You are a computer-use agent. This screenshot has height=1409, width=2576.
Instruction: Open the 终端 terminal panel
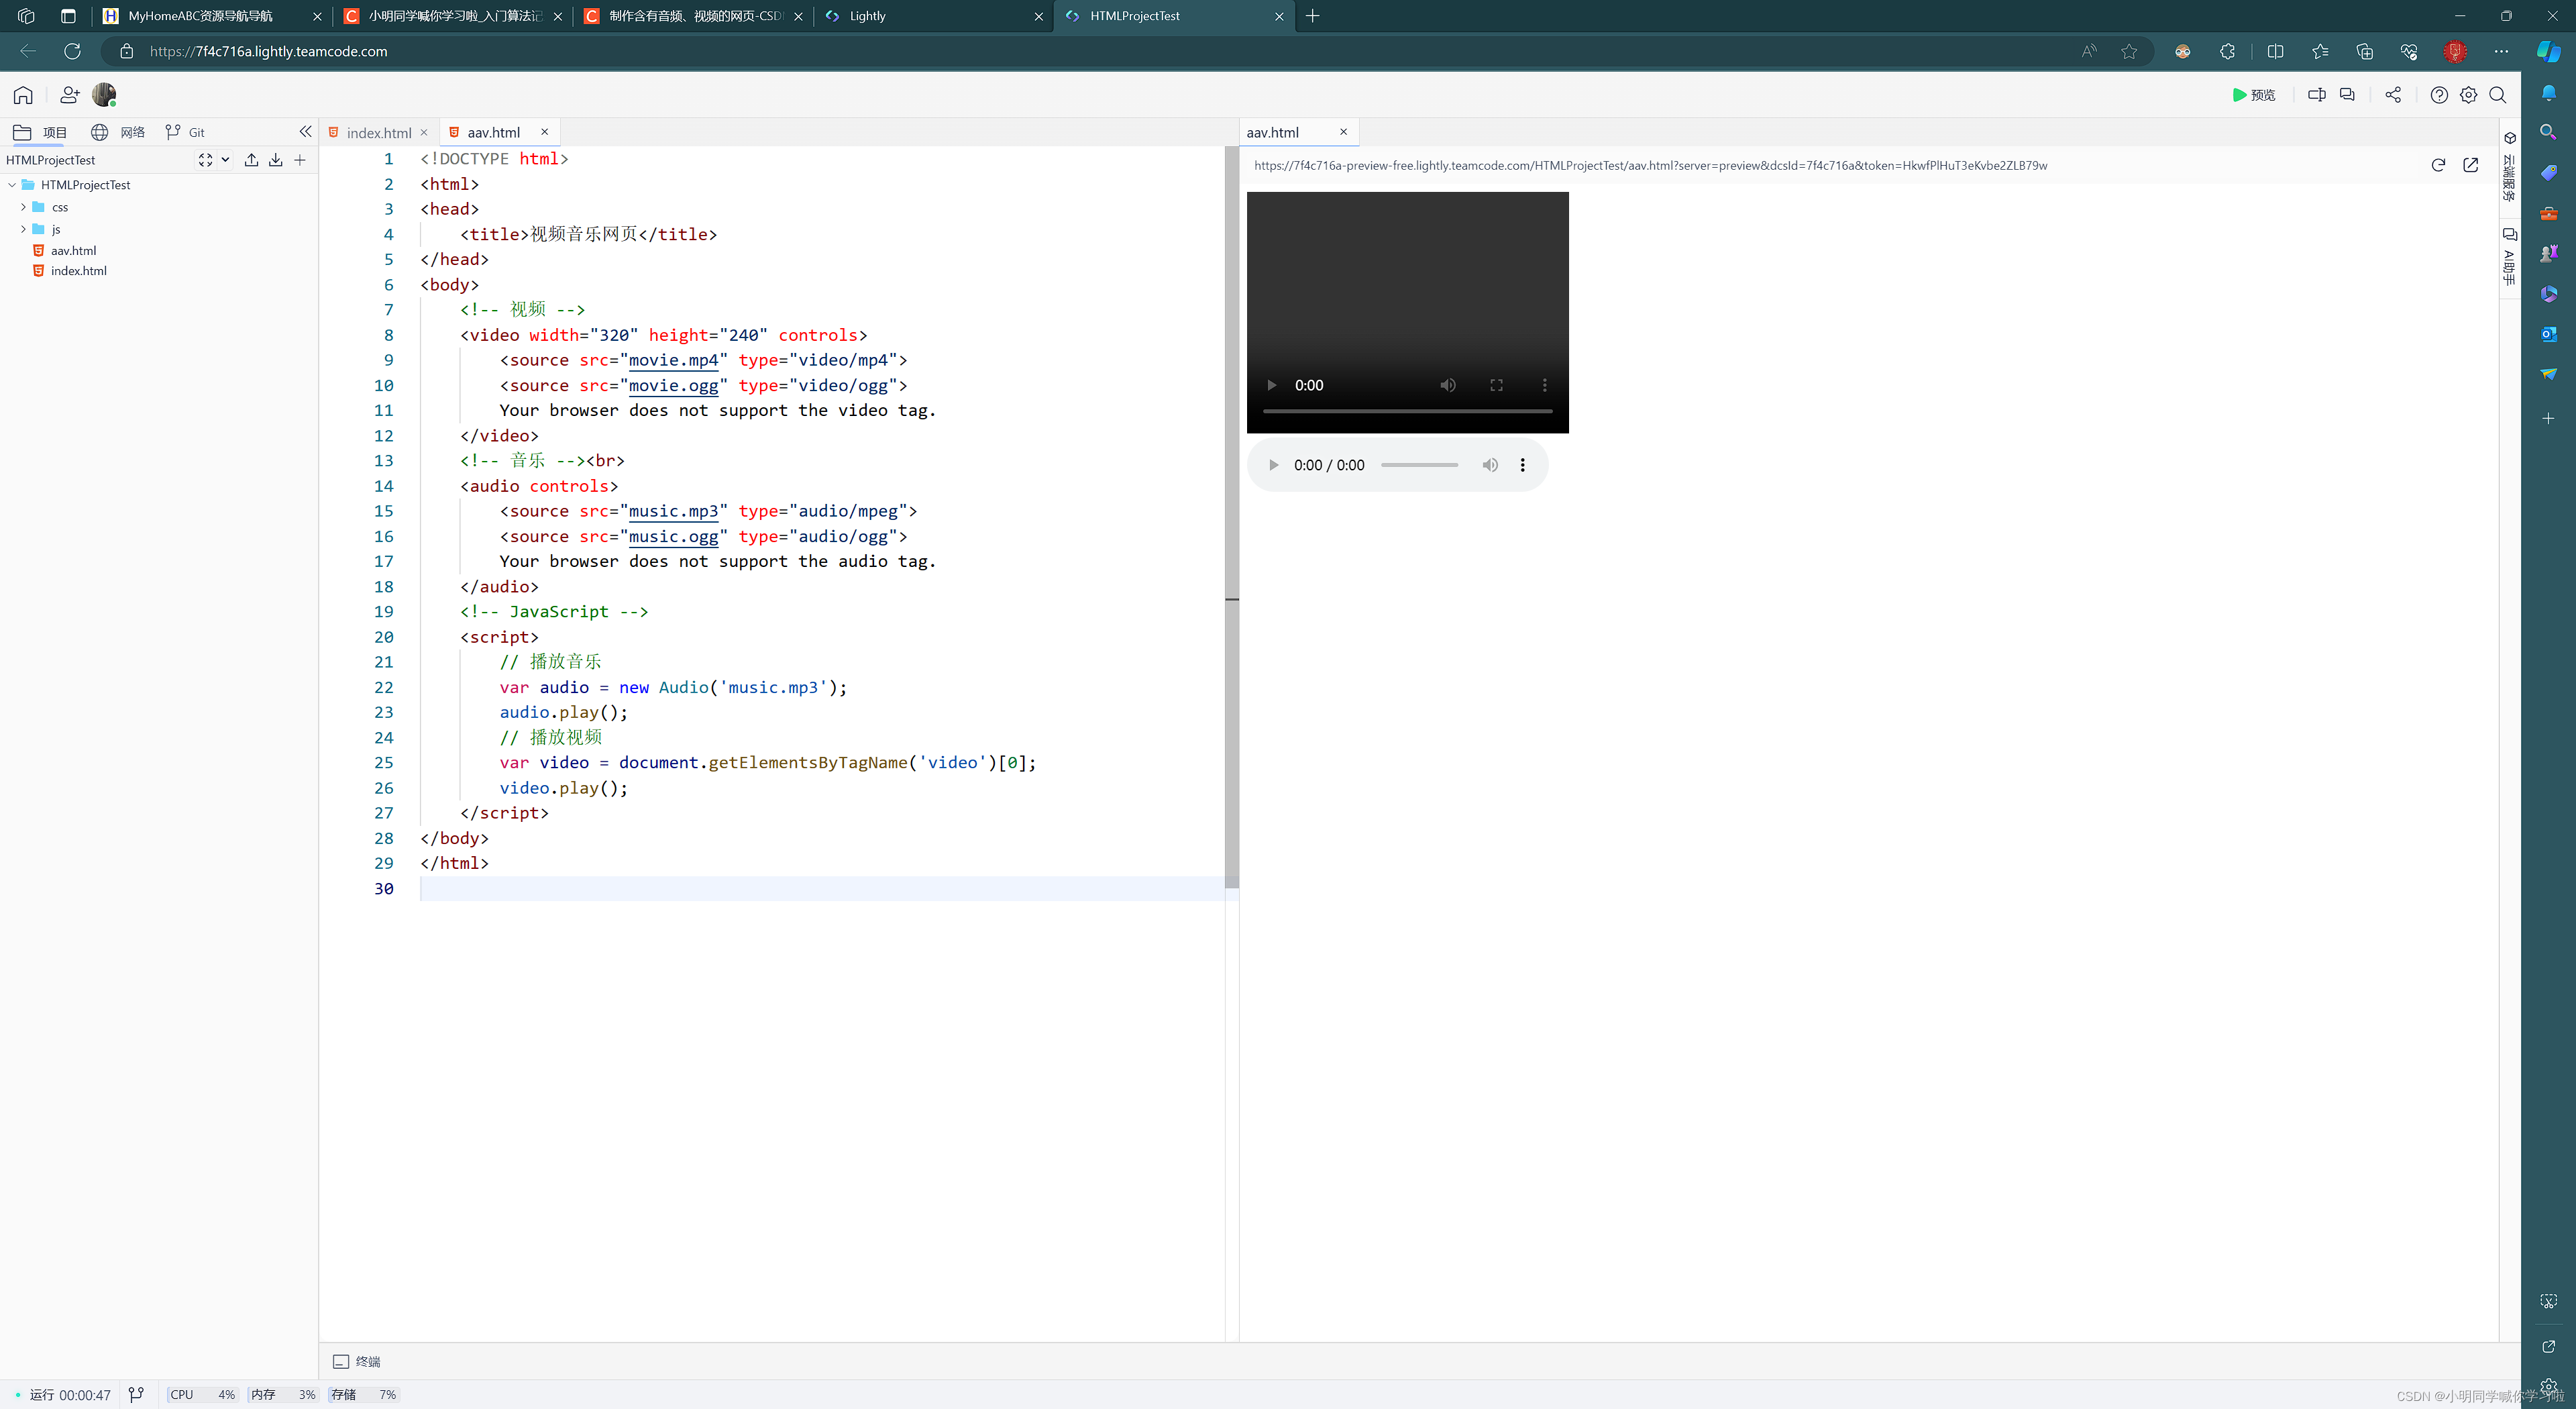point(357,1362)
